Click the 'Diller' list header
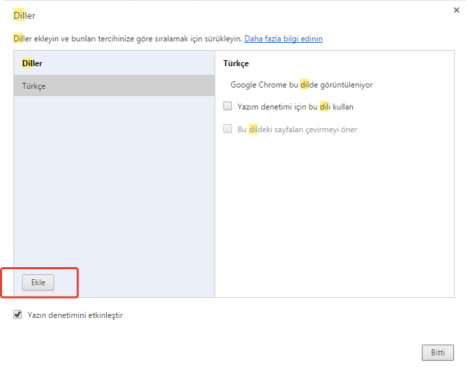 coord(32,63)
